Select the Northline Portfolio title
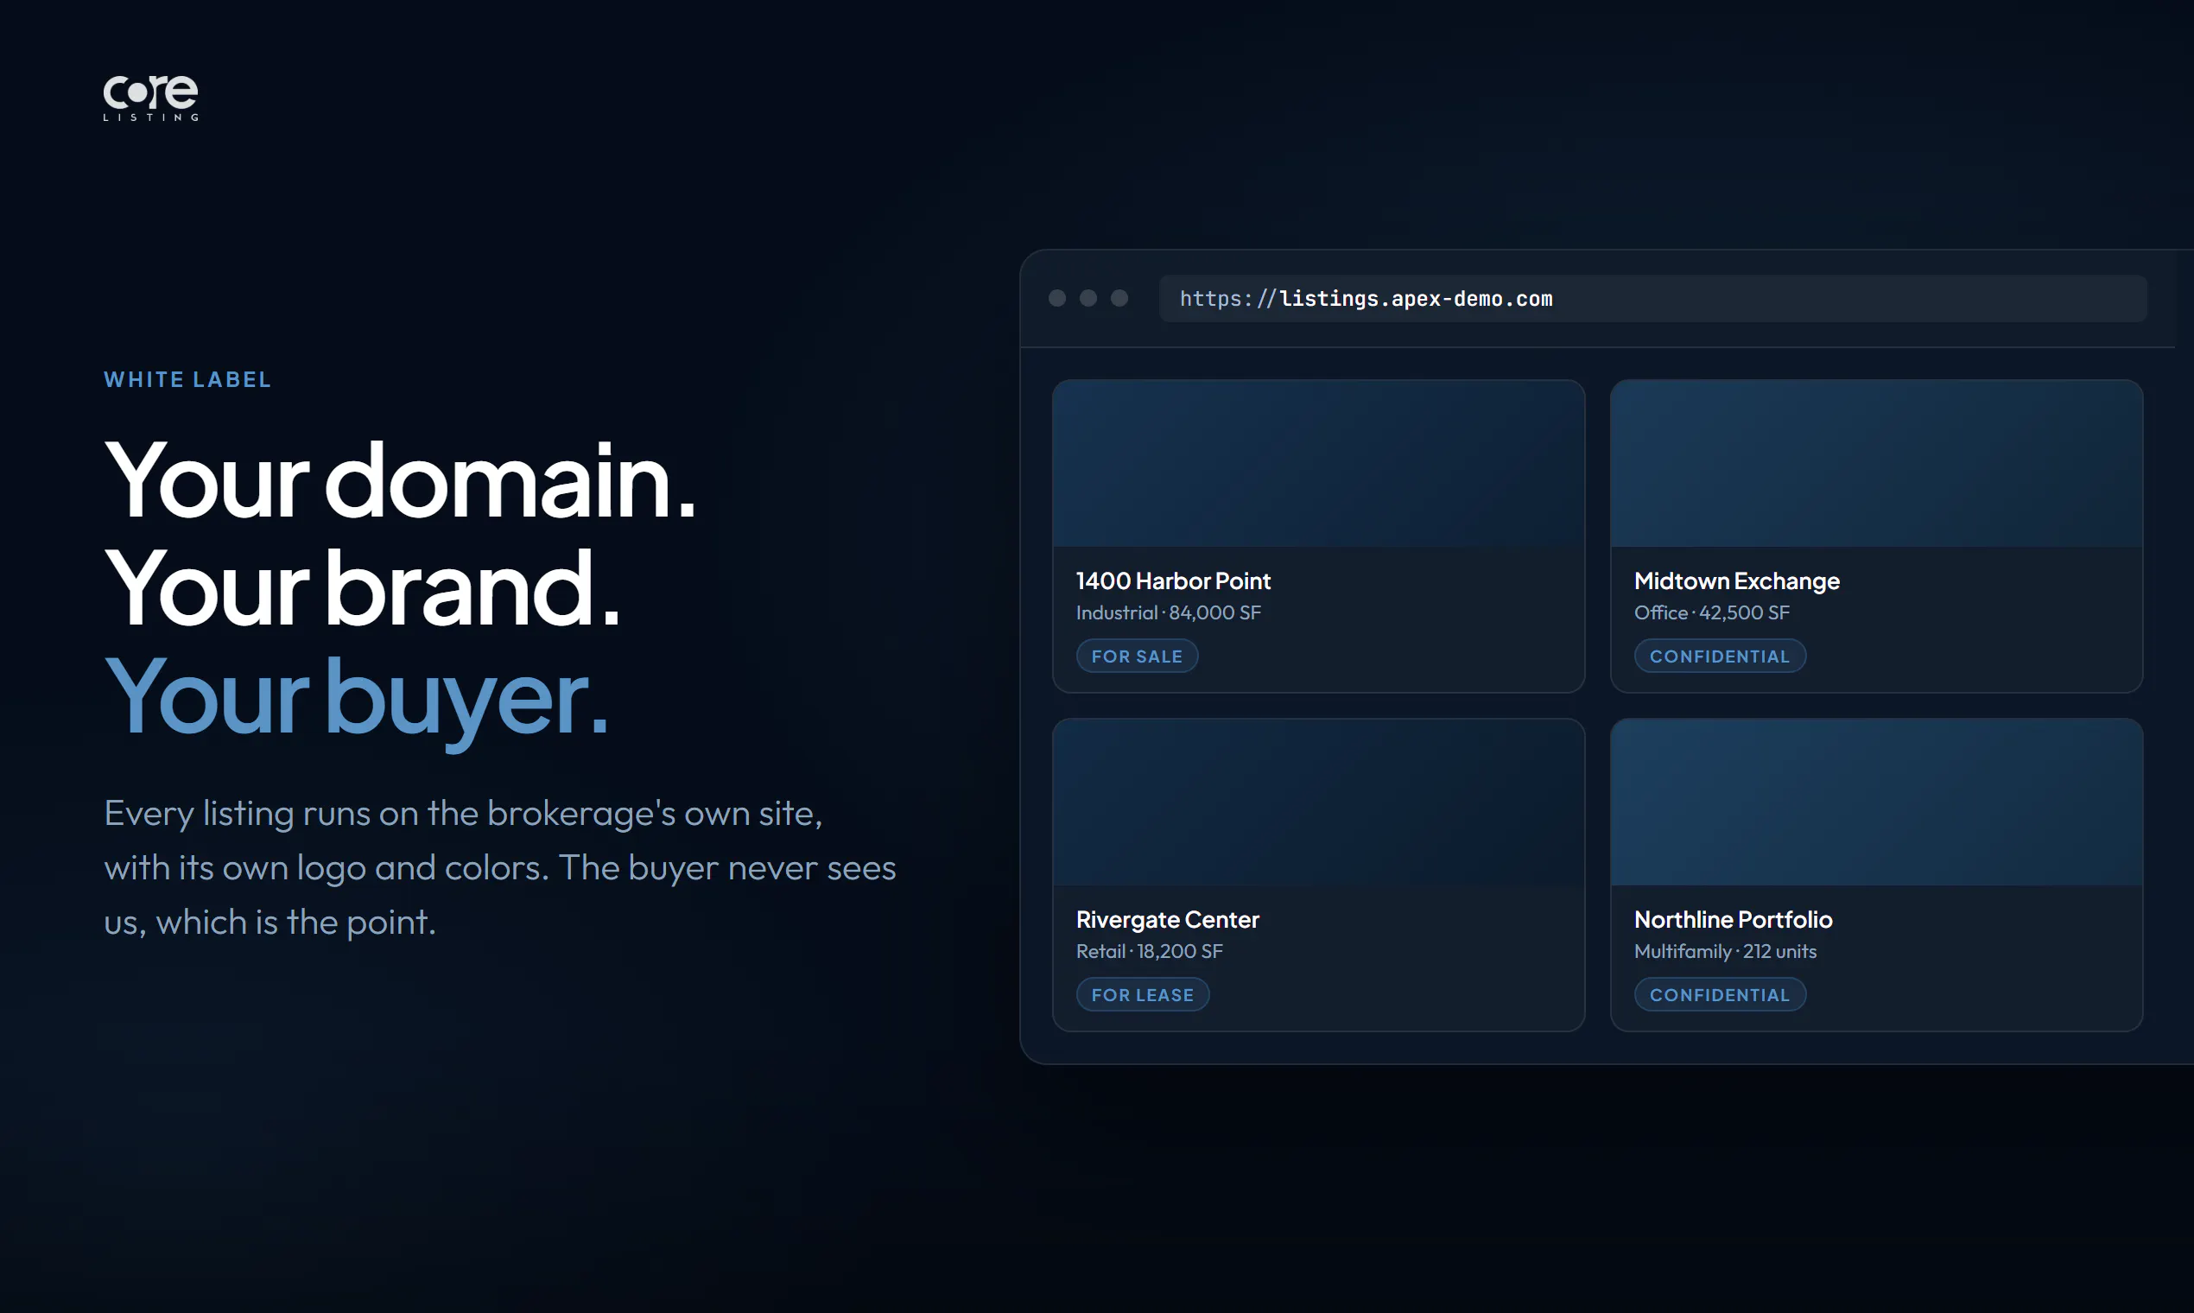Image resolution: width=2194 pixels, height=1313 pixels. 1733,919
